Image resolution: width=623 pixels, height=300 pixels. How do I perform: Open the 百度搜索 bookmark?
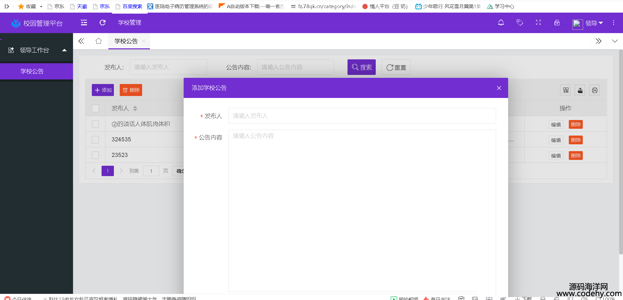129,6
